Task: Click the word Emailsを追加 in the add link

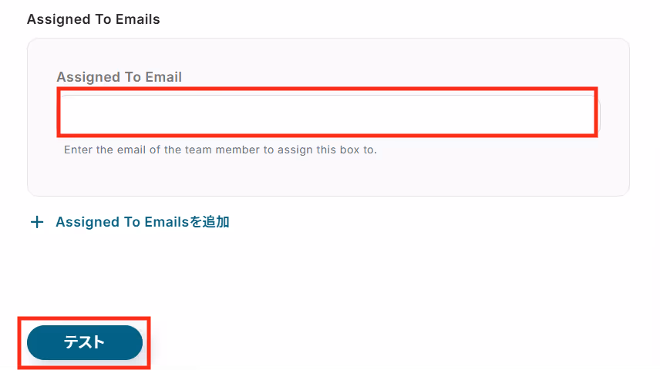Action: pyautogui.click(x=187, y=222)
